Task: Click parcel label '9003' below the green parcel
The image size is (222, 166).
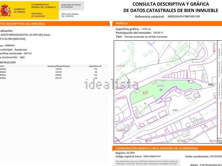Action: 175,110
